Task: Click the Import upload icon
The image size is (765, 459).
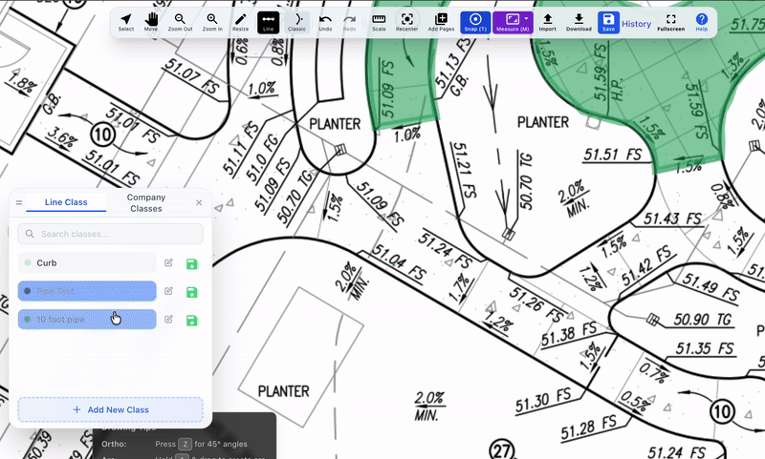Action: point(547,22)
